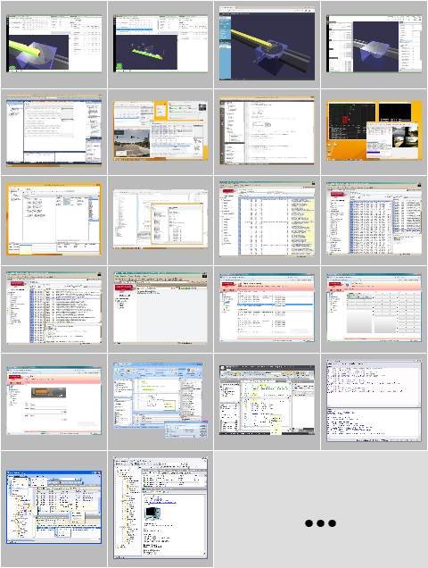Open the mostly empty grey page thumbnail
Image resolution: width=428 pixels, height=568 pixels.
160,308
